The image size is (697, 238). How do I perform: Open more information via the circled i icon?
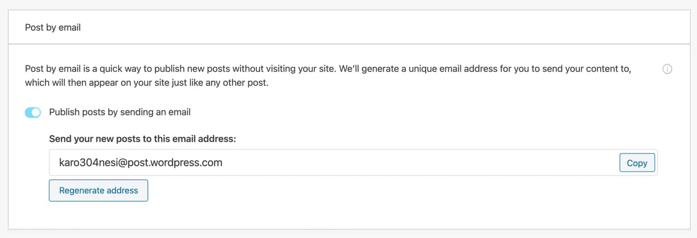(667, 70)
